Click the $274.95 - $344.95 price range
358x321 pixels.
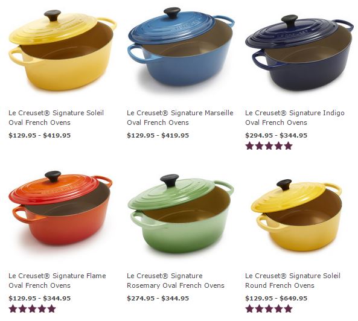(x=158, y=298)
